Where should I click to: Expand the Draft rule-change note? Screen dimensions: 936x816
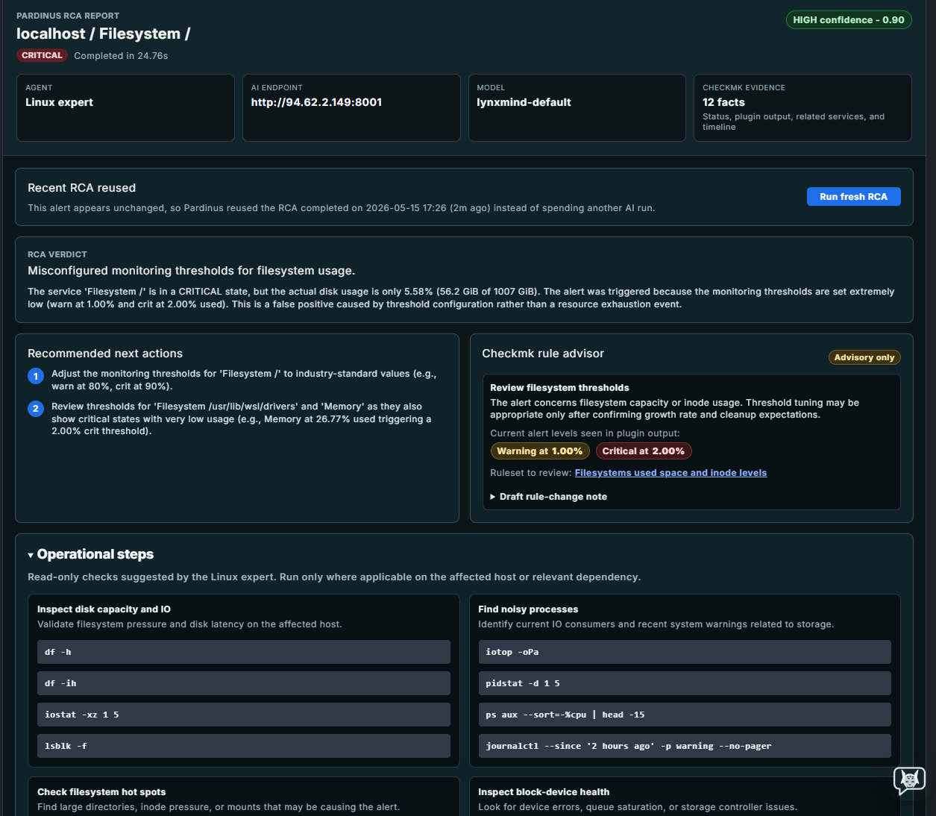(548, 497)
